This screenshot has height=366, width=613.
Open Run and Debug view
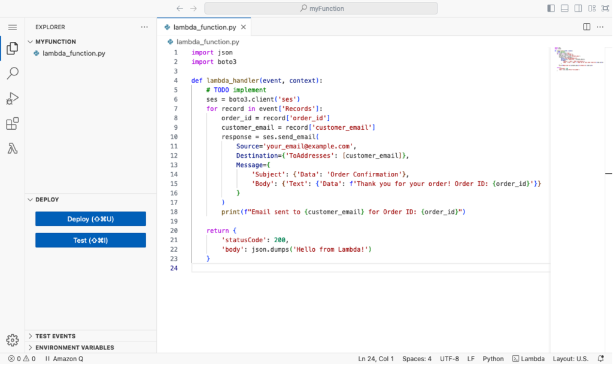(12, 99)
